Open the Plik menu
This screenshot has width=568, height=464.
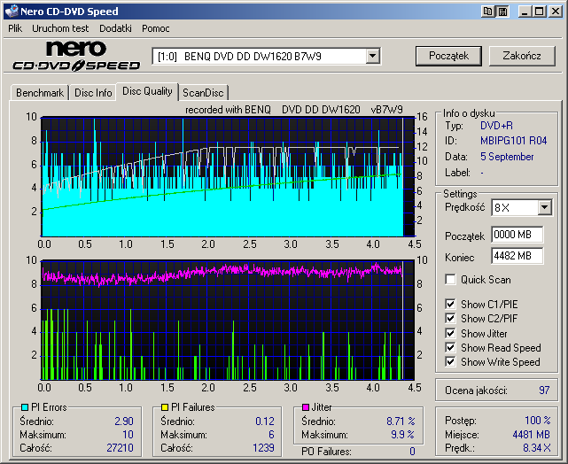click(15, 28)
